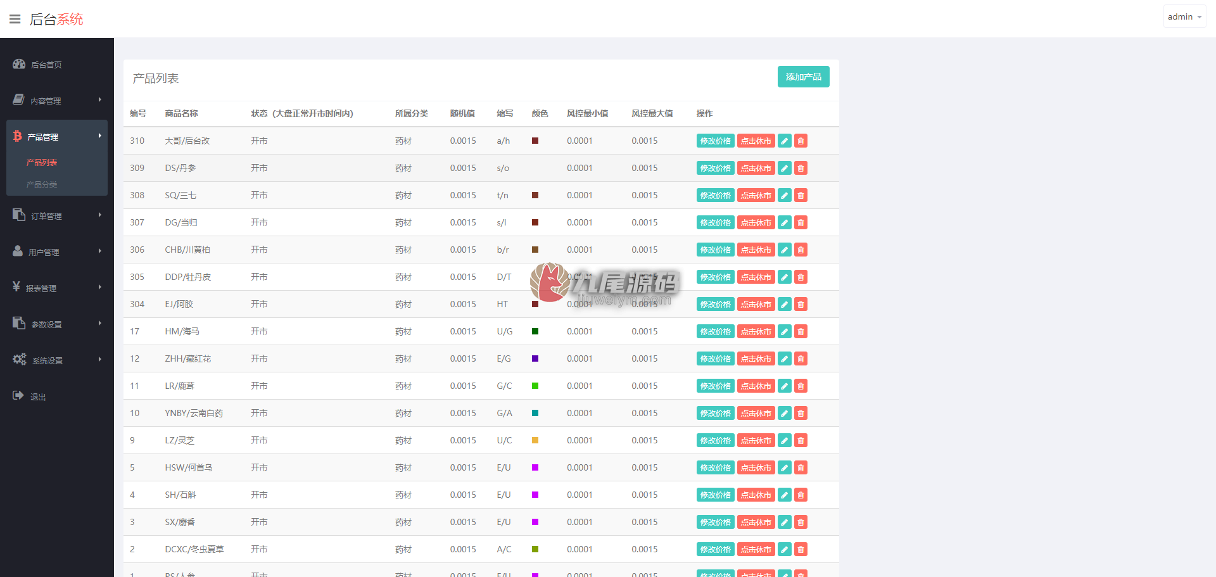Click 修改价格 for product 306
Screen dimensions: 1216x577
715,250
